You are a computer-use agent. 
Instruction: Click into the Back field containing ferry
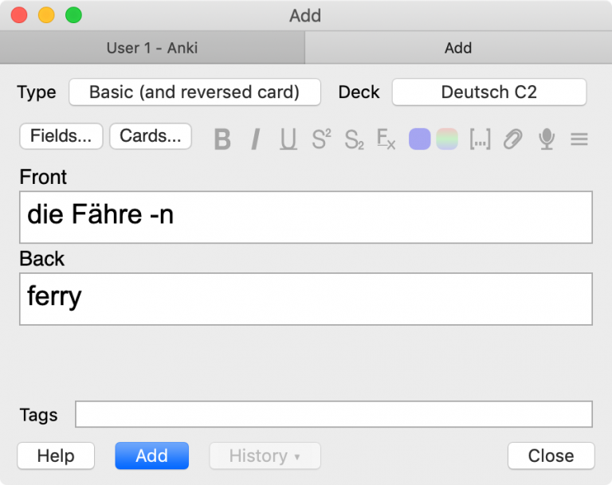306,299
